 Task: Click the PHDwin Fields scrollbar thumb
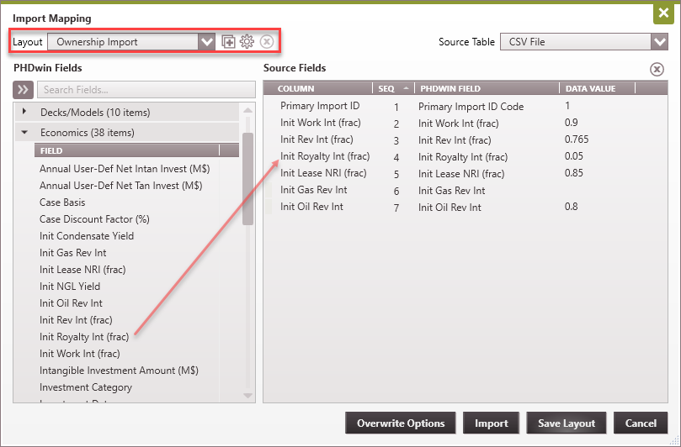click(x=247, y=179)
